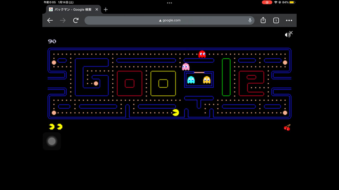
Task: Click the score value 90
Action: click(x=52, y=41)
